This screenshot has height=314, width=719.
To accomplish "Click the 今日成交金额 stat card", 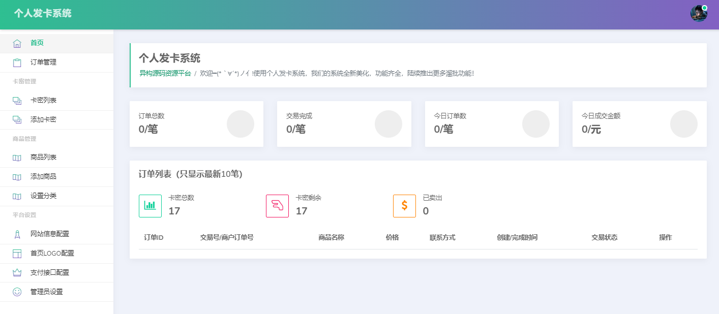I will pyautogui.click(x=639, y=123).
